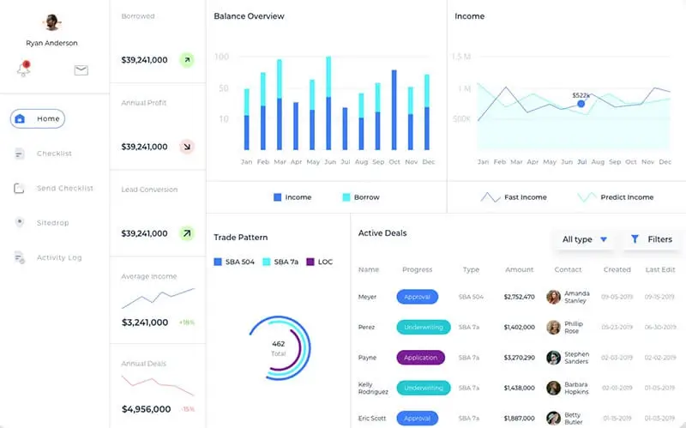Viewport: 686px width, 428px height.
Task: Click the Send Checklist icon
Action: pos(20,189)
